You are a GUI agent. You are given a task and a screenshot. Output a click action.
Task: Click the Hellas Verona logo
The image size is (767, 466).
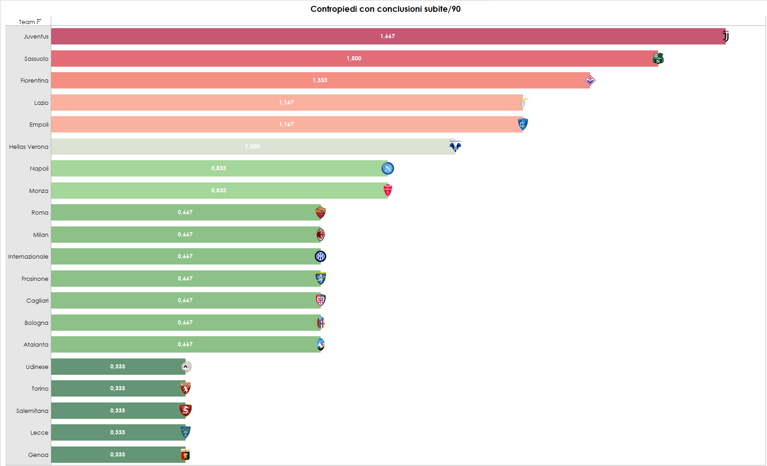coord(455,146)
